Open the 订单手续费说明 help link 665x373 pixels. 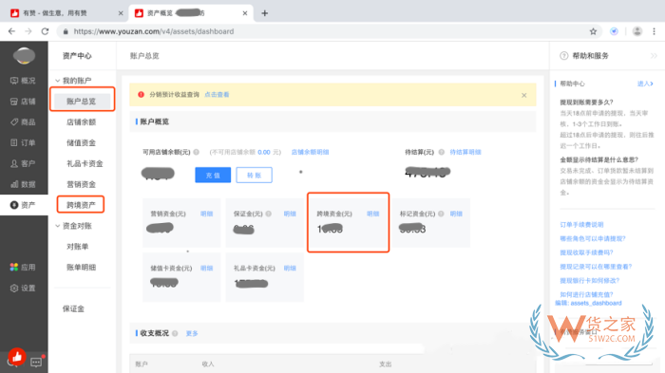[x=581, y=225]
